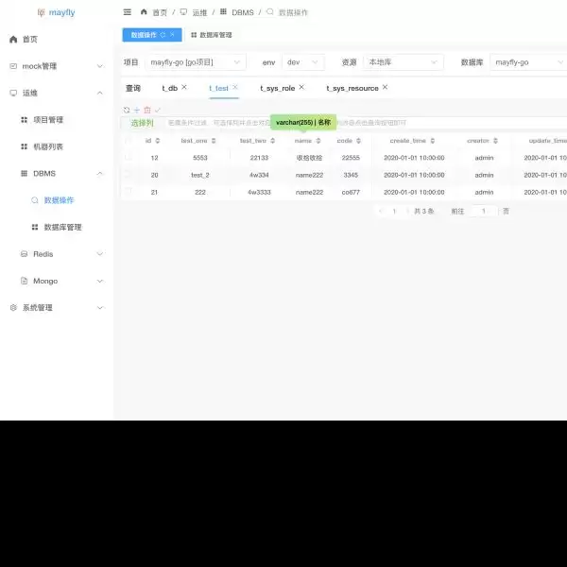Click the mayfly logo icon
Viewport: 567px width, 567px height.
click(41, 12)
